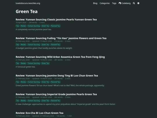157x118 pixels.
Task: Open the Jasmine Dong Ting Bi Luo Chun review
Action: (57, 75)
